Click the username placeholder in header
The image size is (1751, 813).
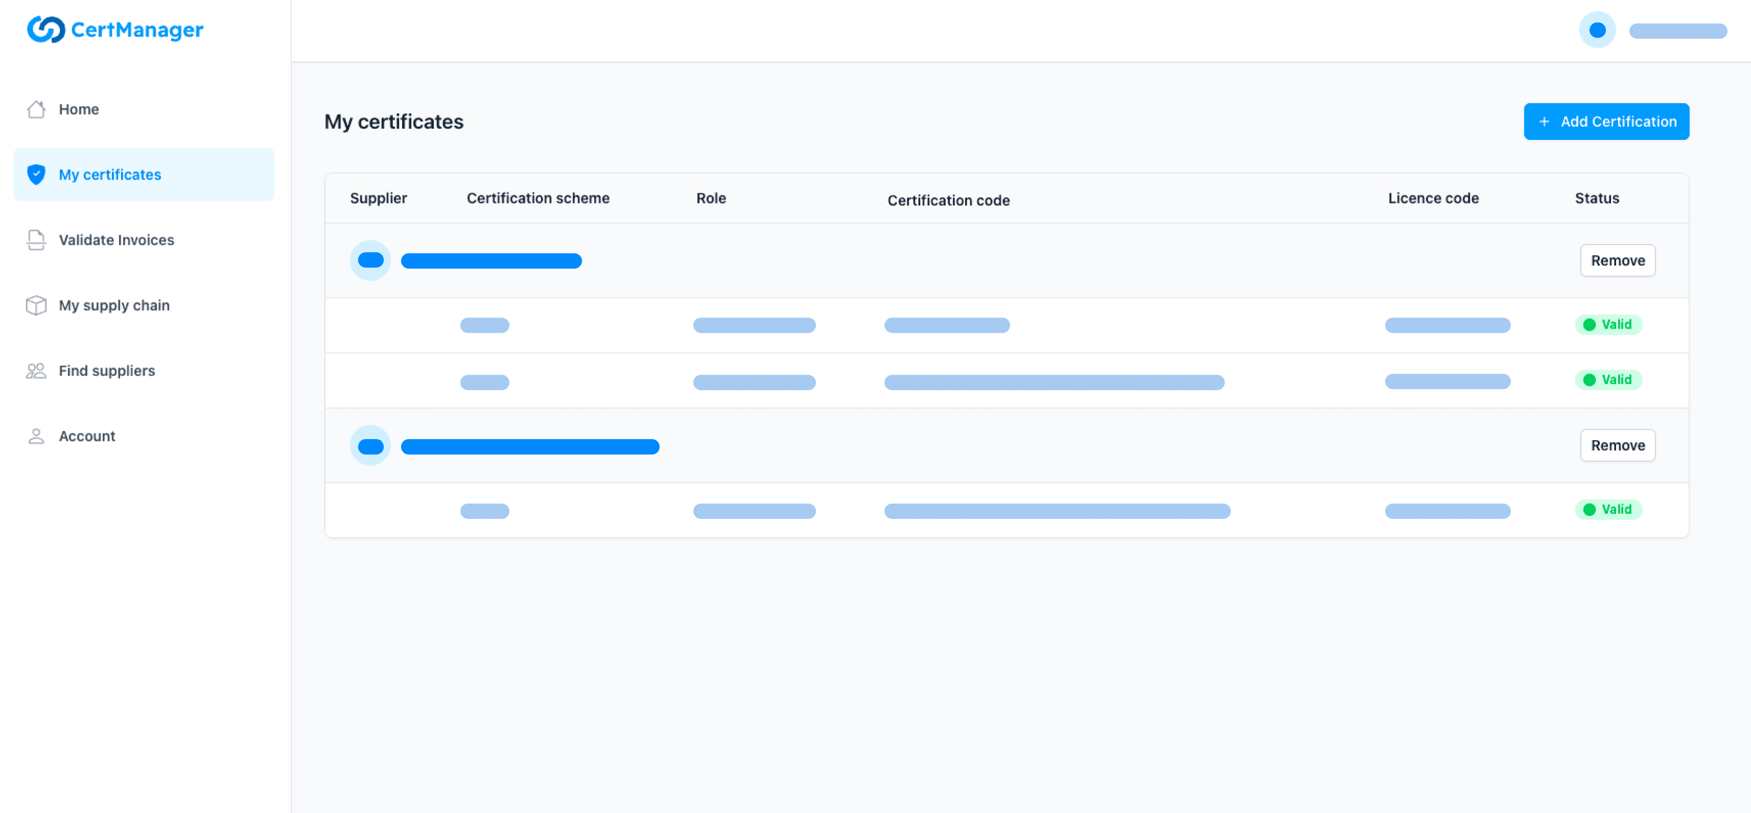tap(1678, 31)
